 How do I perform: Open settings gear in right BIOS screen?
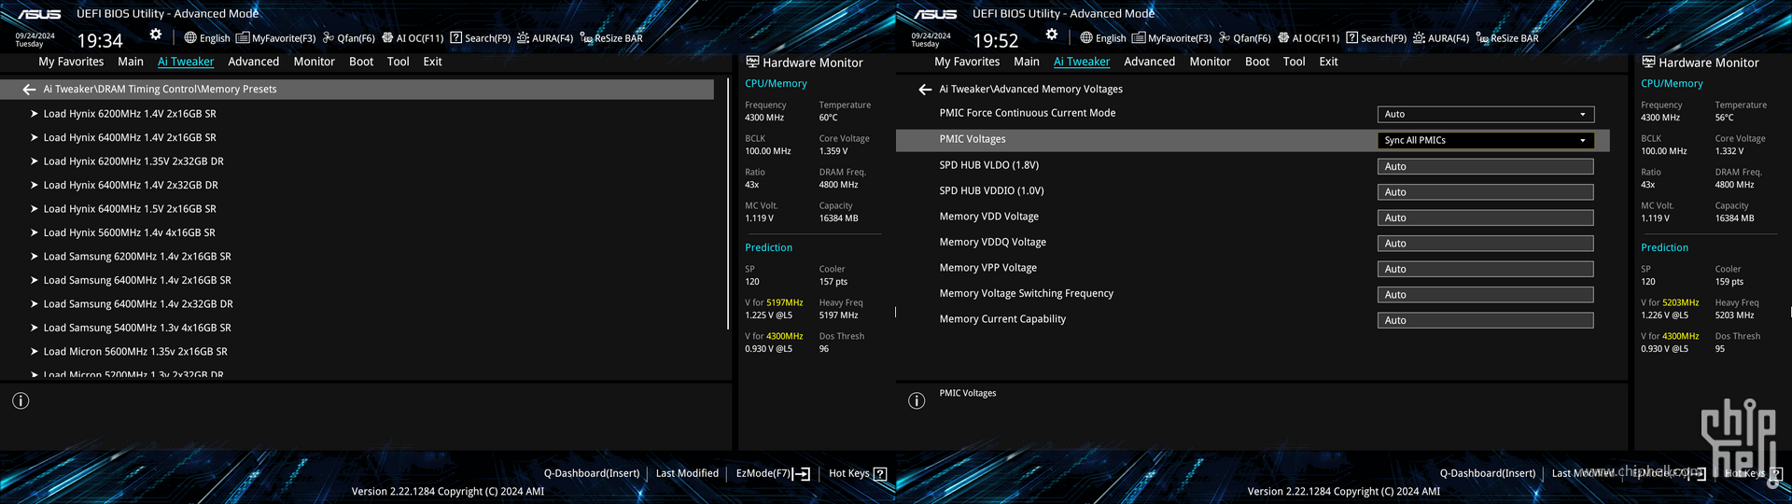pos(1052,35)
